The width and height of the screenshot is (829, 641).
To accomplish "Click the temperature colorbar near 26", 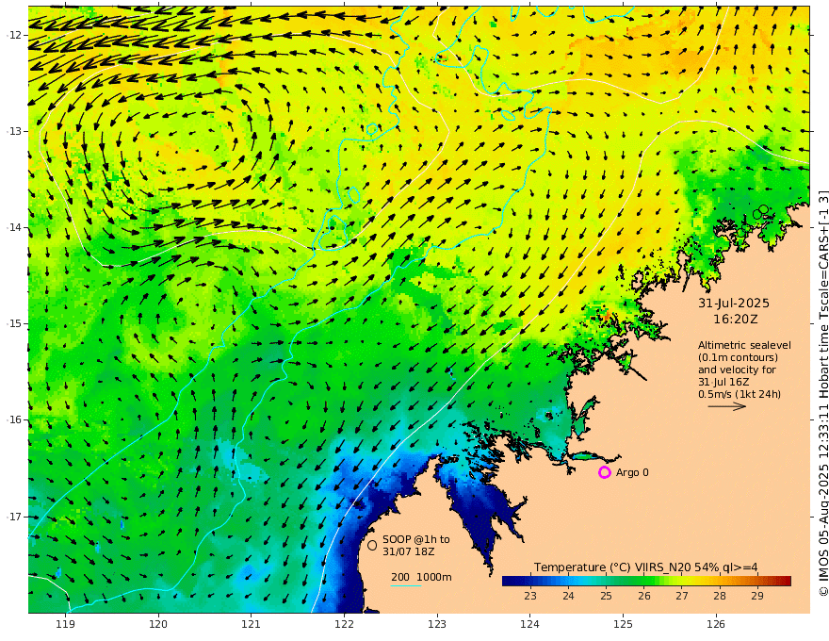I will [x=644, y=581].
